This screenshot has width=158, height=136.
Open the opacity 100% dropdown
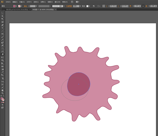(x=80, y=6)
